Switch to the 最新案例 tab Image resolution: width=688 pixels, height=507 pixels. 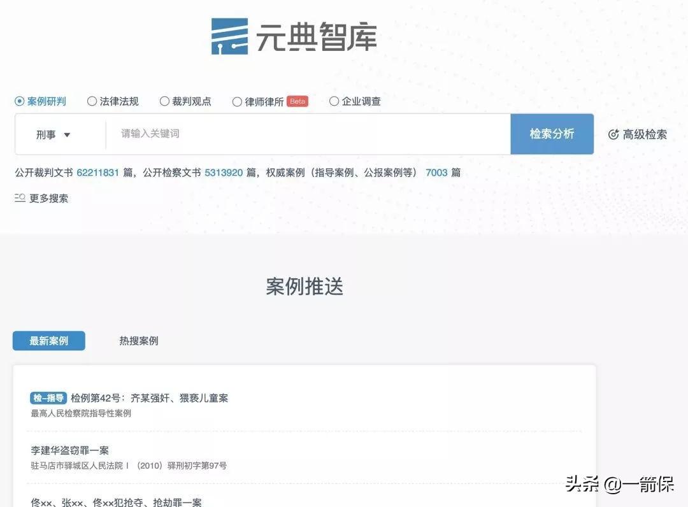(x=48, y=341)
